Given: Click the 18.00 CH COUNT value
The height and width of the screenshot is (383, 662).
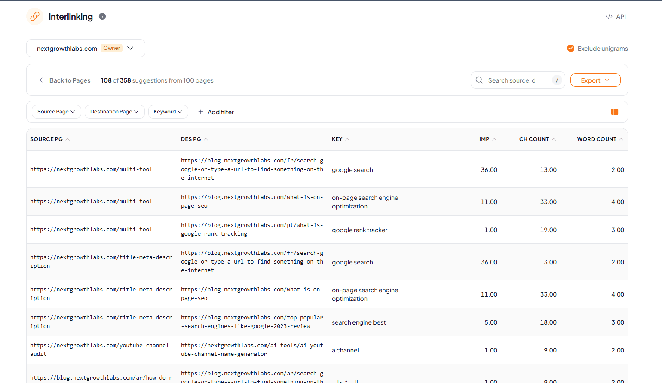Looking at the screenshot, I should (548, 322).
